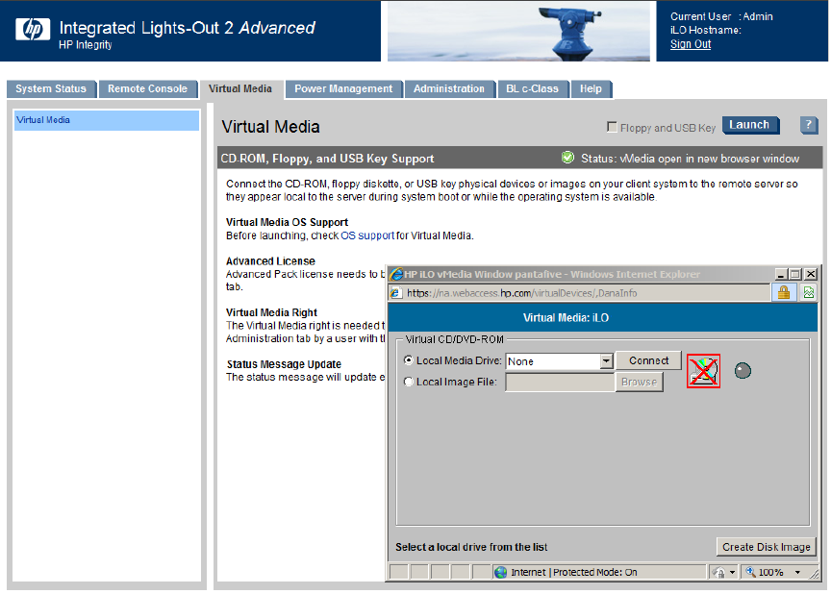Open the BL c-Class tab
This screenshot has height=594, width=831.
click(x=532, y=89)
